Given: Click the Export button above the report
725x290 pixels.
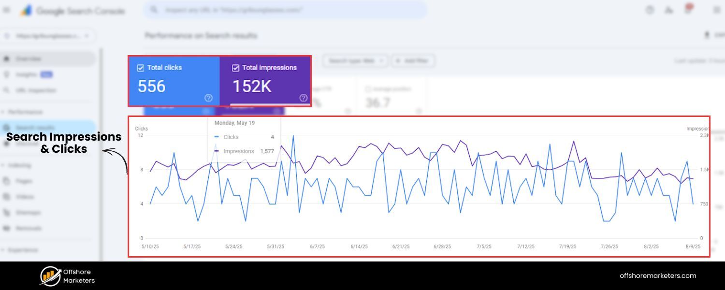Looking at the screenshot, I should (710, 35).
